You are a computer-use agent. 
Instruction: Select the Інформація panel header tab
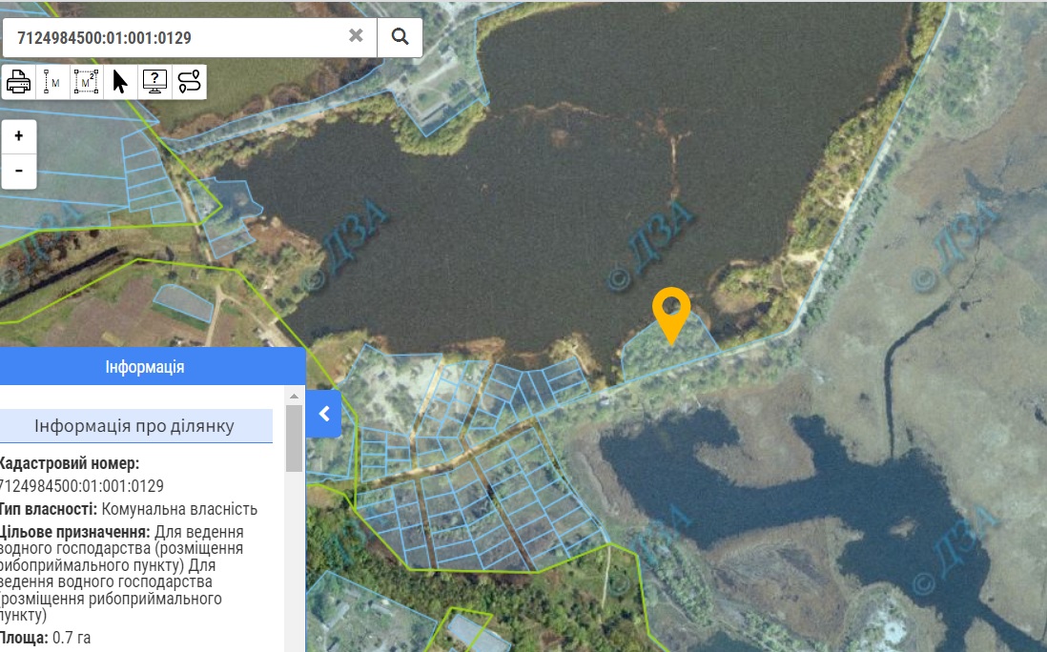tap(145, 367)
